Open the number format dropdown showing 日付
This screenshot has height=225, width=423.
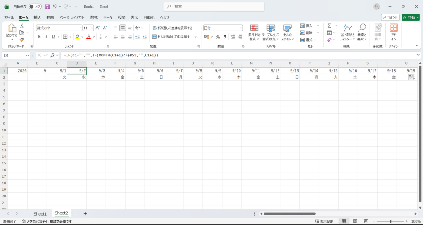(223, 28)
